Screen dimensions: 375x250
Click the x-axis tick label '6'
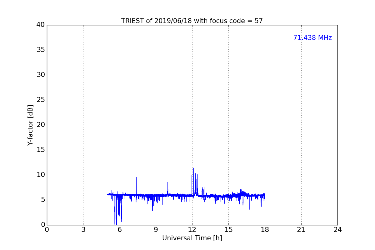(x=119, y=230)
